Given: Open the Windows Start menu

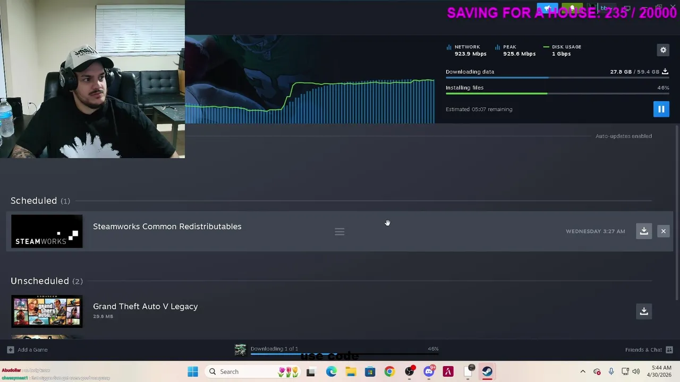Looking at the screenshot, I should 192,371.
